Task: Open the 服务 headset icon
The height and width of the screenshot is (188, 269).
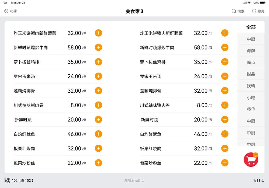Action: coord(254,11)
